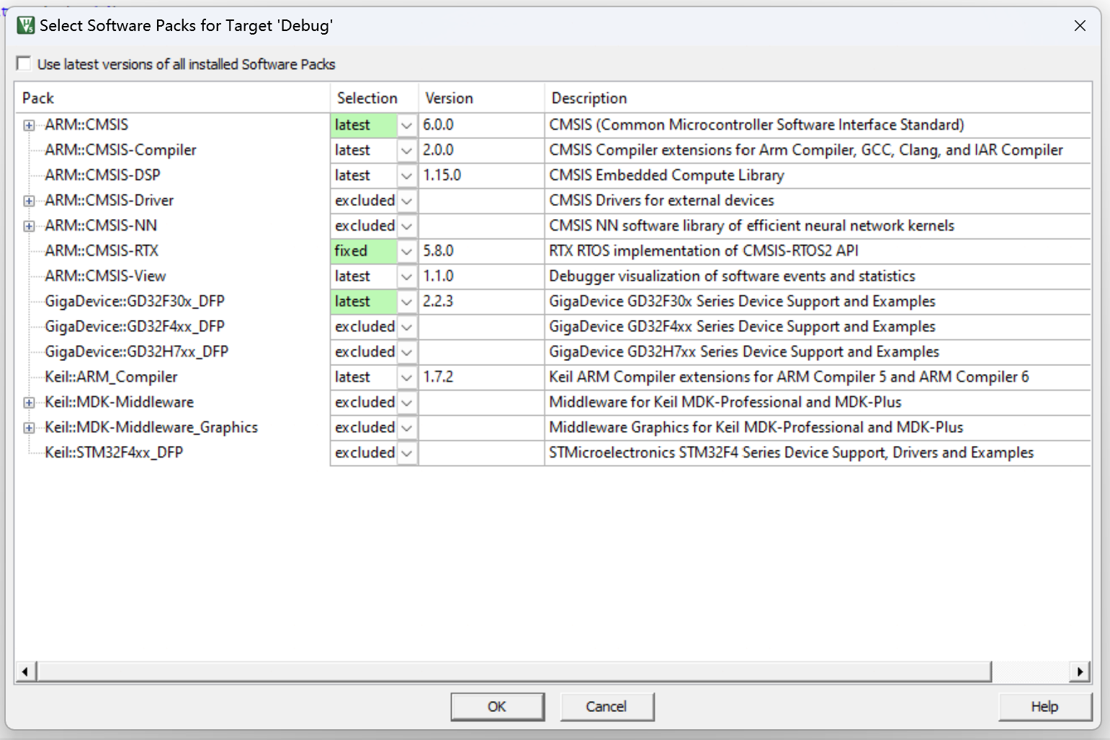
Task: Open selection dropdown for GigaDevice::GD32H7xx_DFP
Action: click(407, 352)
